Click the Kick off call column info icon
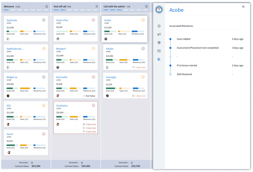The width and height of the screenshot is (253, 172). click(x=96, y=6)
